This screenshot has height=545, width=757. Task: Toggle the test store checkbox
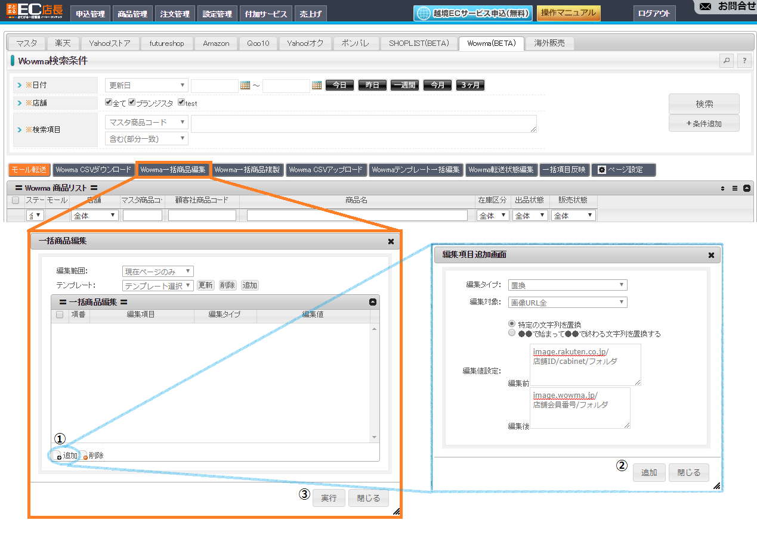coord(181,102)
